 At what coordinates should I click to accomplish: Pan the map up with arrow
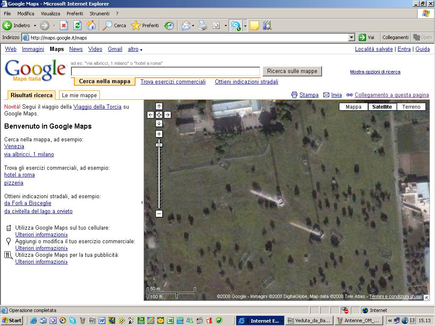pos(159,106)
